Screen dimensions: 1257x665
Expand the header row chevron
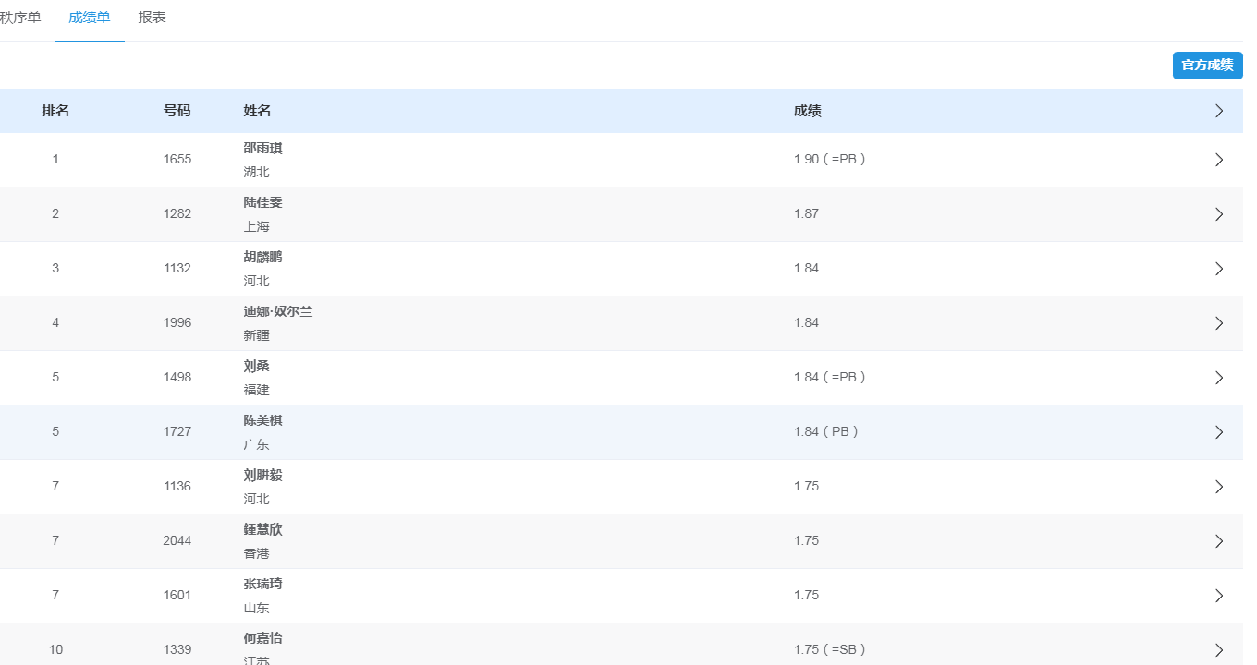click(x=1219, y=111)
